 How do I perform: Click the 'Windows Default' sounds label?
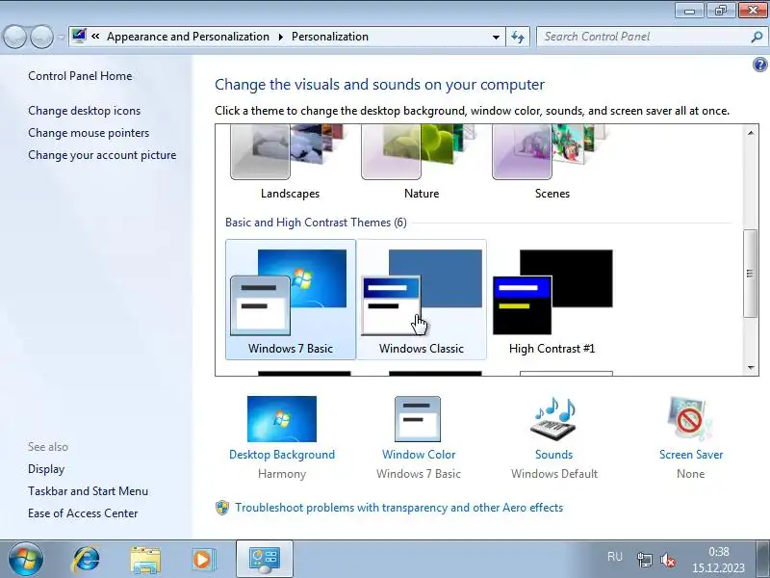(554, 474)
